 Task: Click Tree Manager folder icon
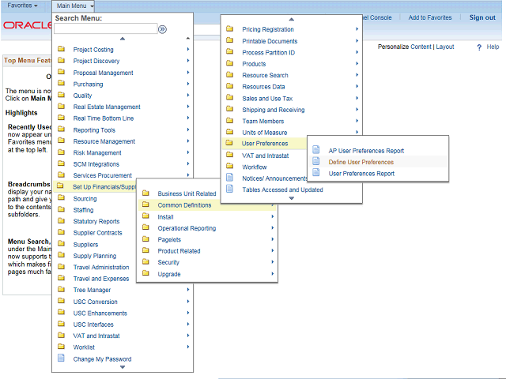(61, 289)
